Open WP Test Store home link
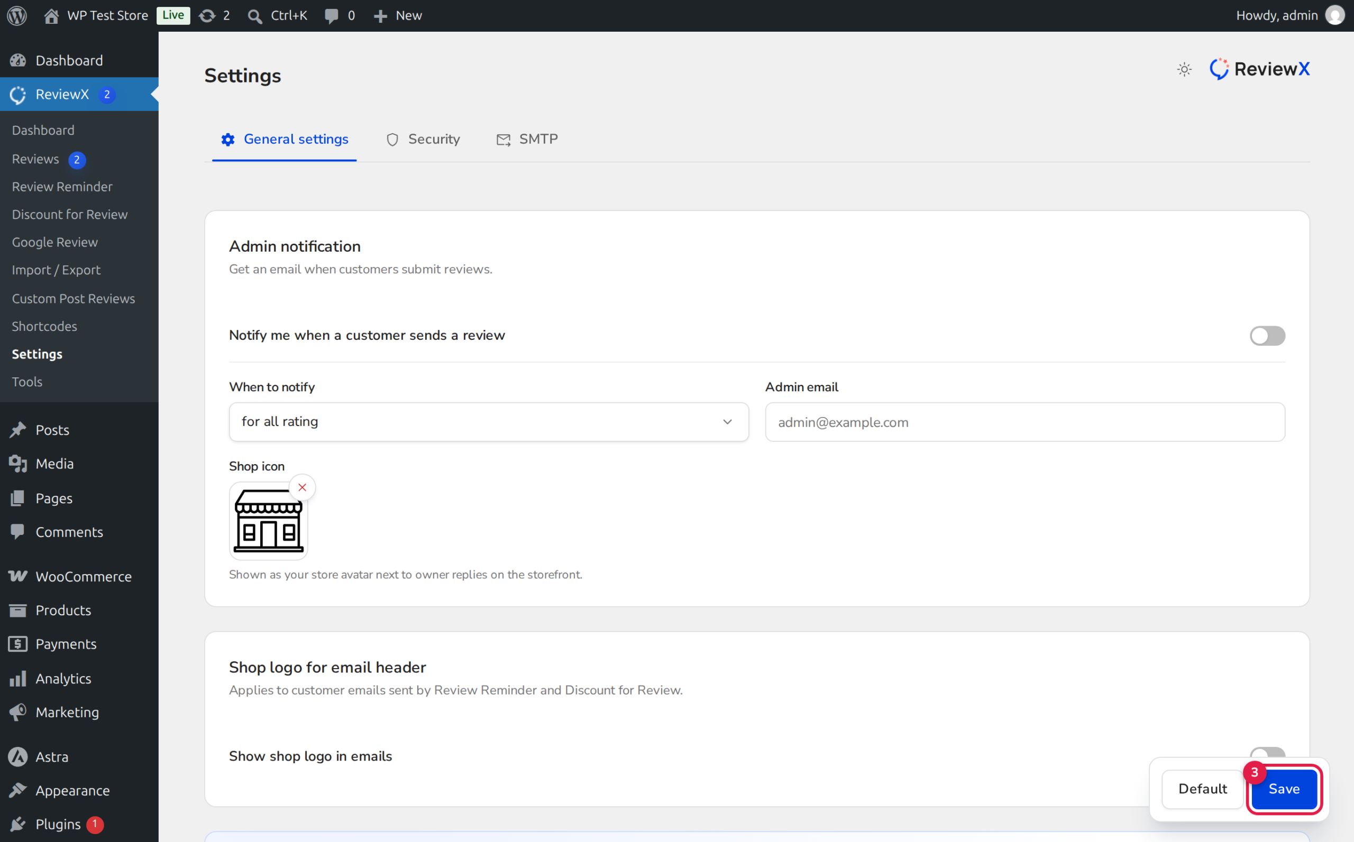 click(x=96, y=15)
